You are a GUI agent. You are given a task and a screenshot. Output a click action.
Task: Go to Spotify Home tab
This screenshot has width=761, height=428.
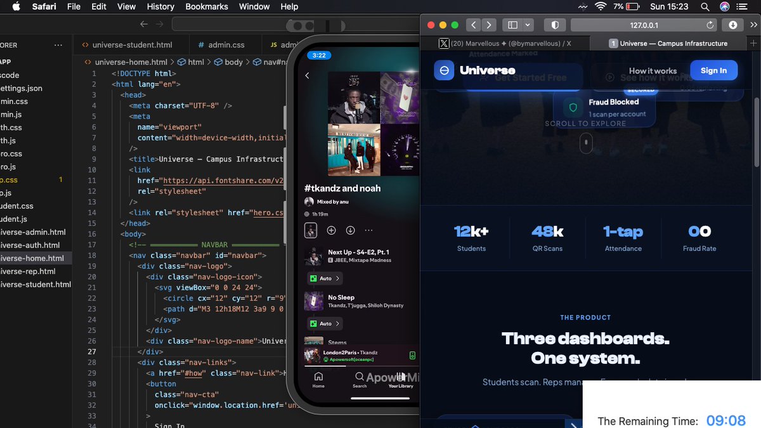click(318, 380)
